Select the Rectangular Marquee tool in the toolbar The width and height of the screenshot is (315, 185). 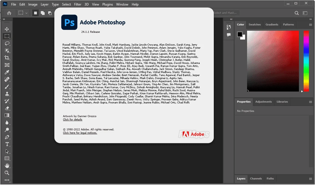pyautogui.click(x=7, y=36)
